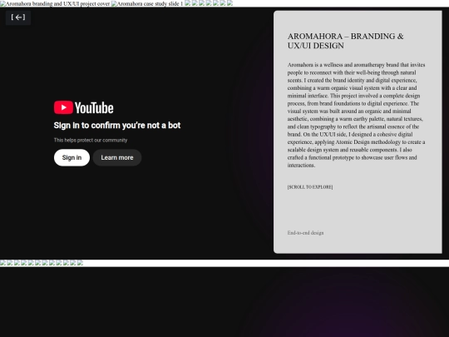
Task: Click the 'End-to-end design' caption
Action: click(x=305, y=233)
